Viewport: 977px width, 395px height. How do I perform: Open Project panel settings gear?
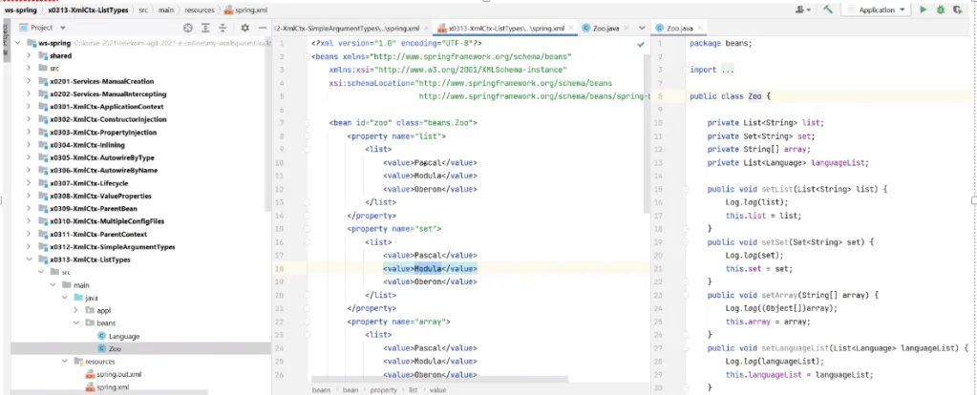[244, 28]
